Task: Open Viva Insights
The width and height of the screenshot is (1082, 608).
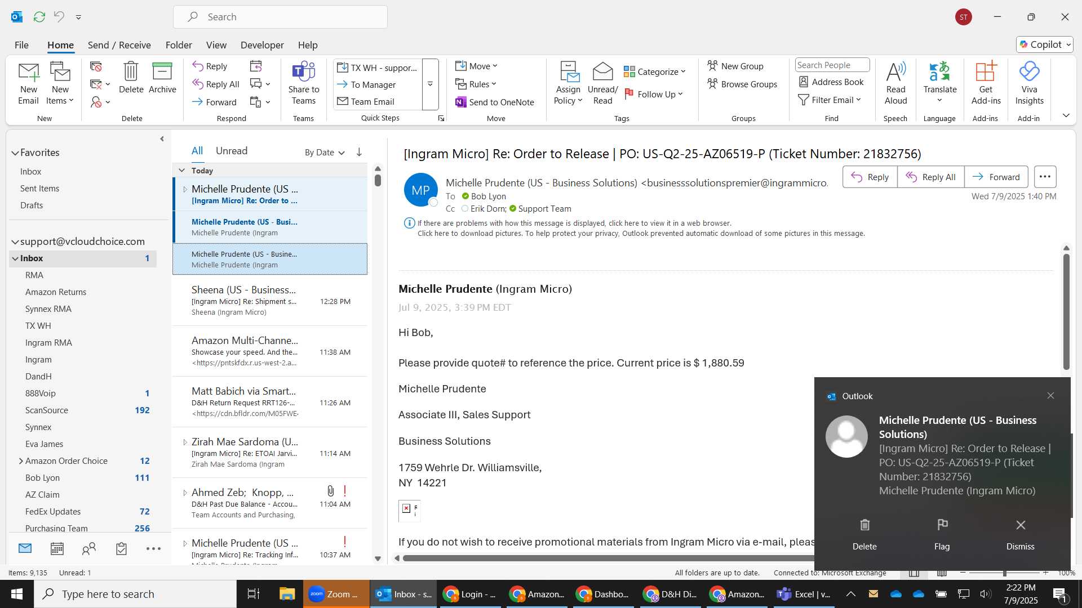Action: click(x=1029, y=83)
